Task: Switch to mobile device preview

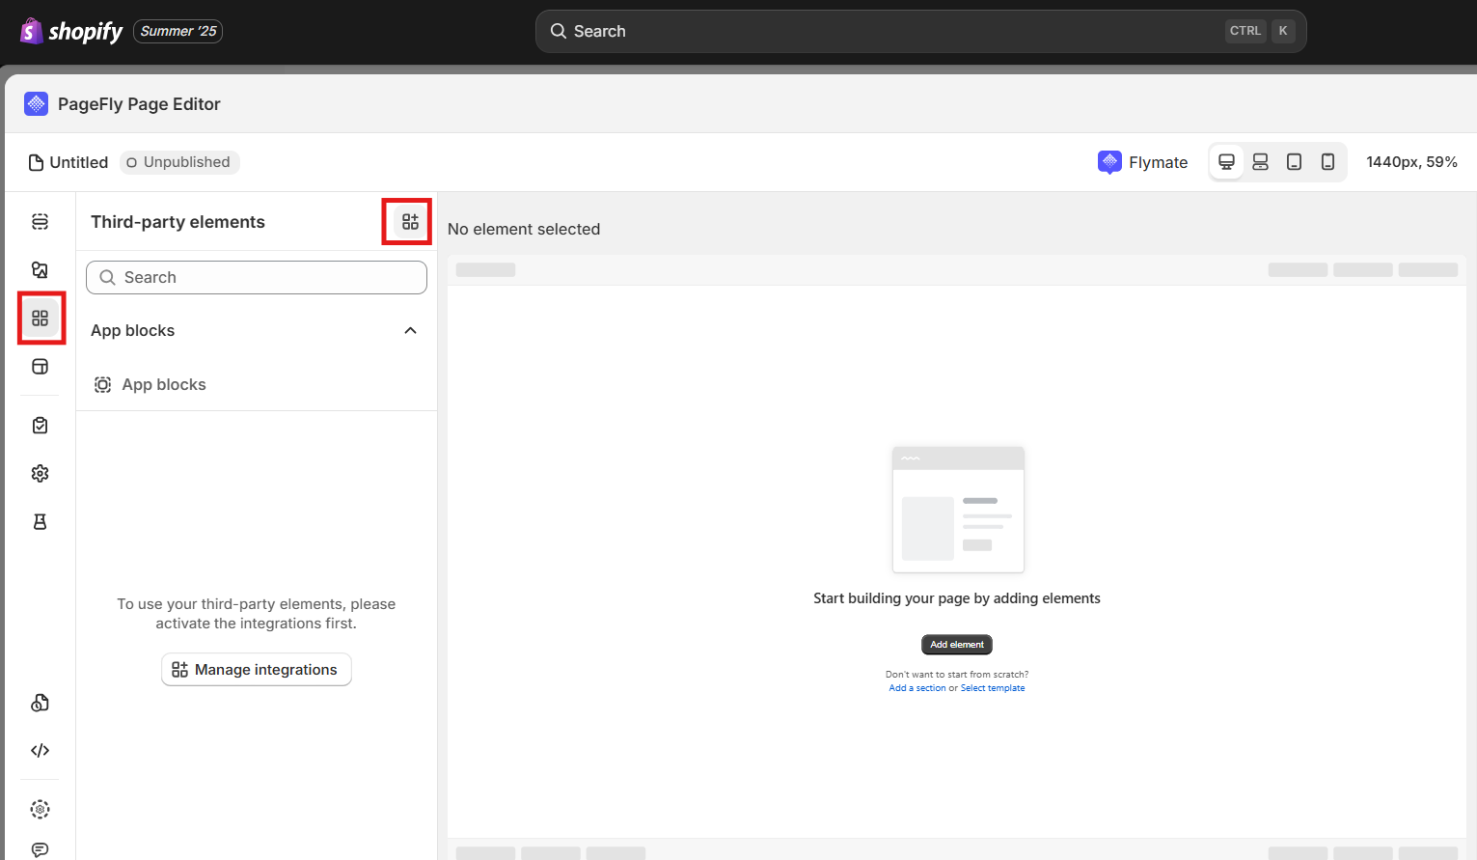Action: point(1327,162)
